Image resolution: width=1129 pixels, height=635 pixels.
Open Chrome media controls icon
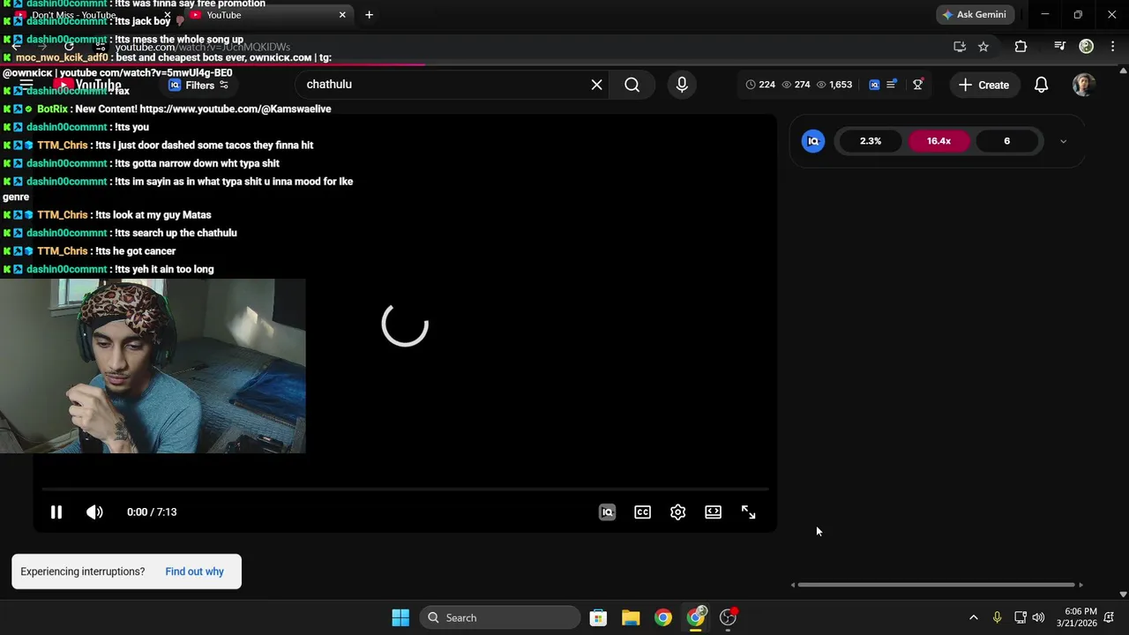click(1059, 47)
